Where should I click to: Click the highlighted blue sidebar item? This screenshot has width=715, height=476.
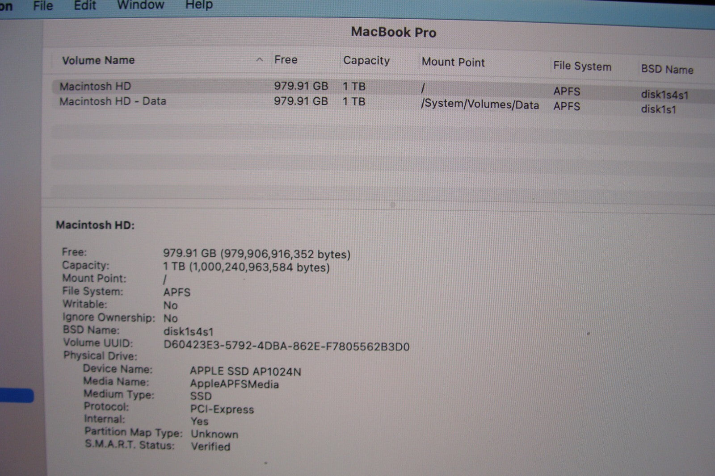pos(17,396)
